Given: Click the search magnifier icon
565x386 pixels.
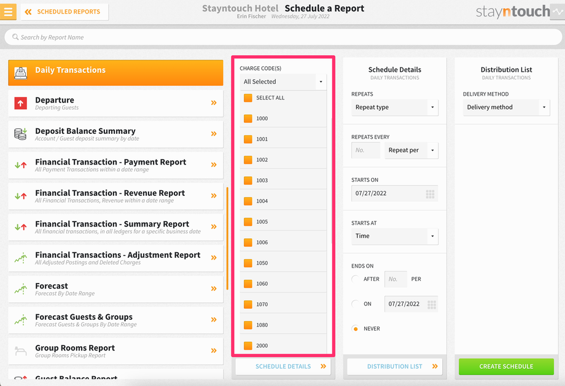Looking at the screenshot, I should 15,37.
